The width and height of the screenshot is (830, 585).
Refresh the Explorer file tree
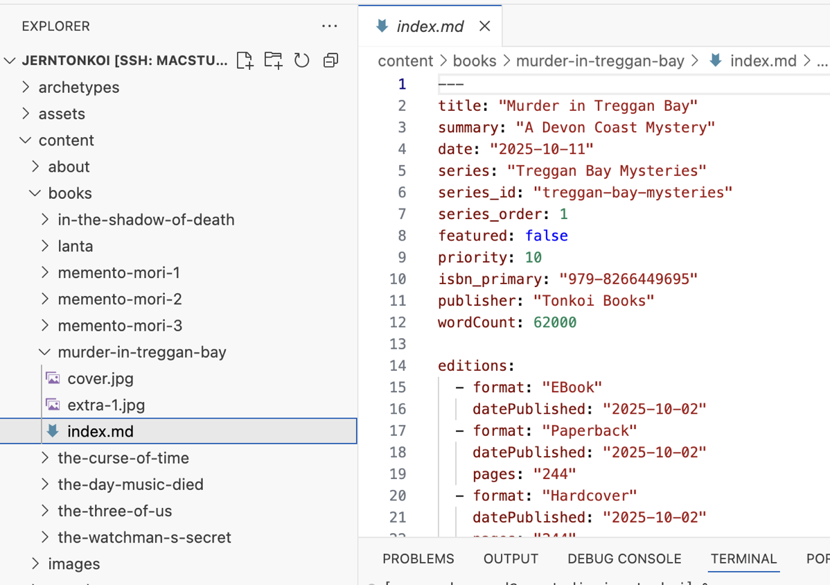point(301,60)
